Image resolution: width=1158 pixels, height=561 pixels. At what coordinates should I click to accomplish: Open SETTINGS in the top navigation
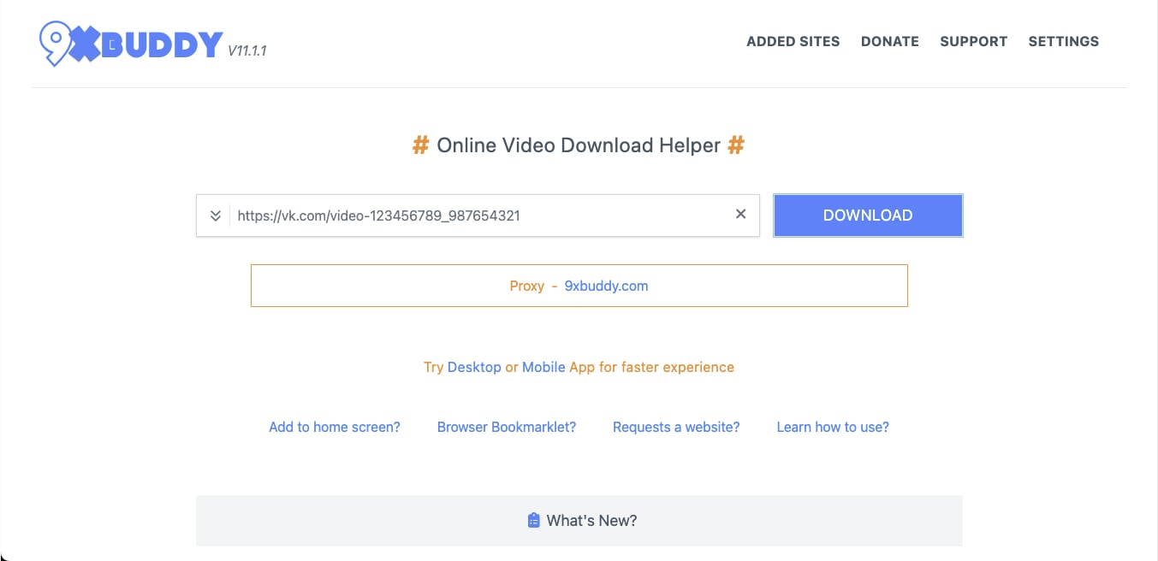1064,41
